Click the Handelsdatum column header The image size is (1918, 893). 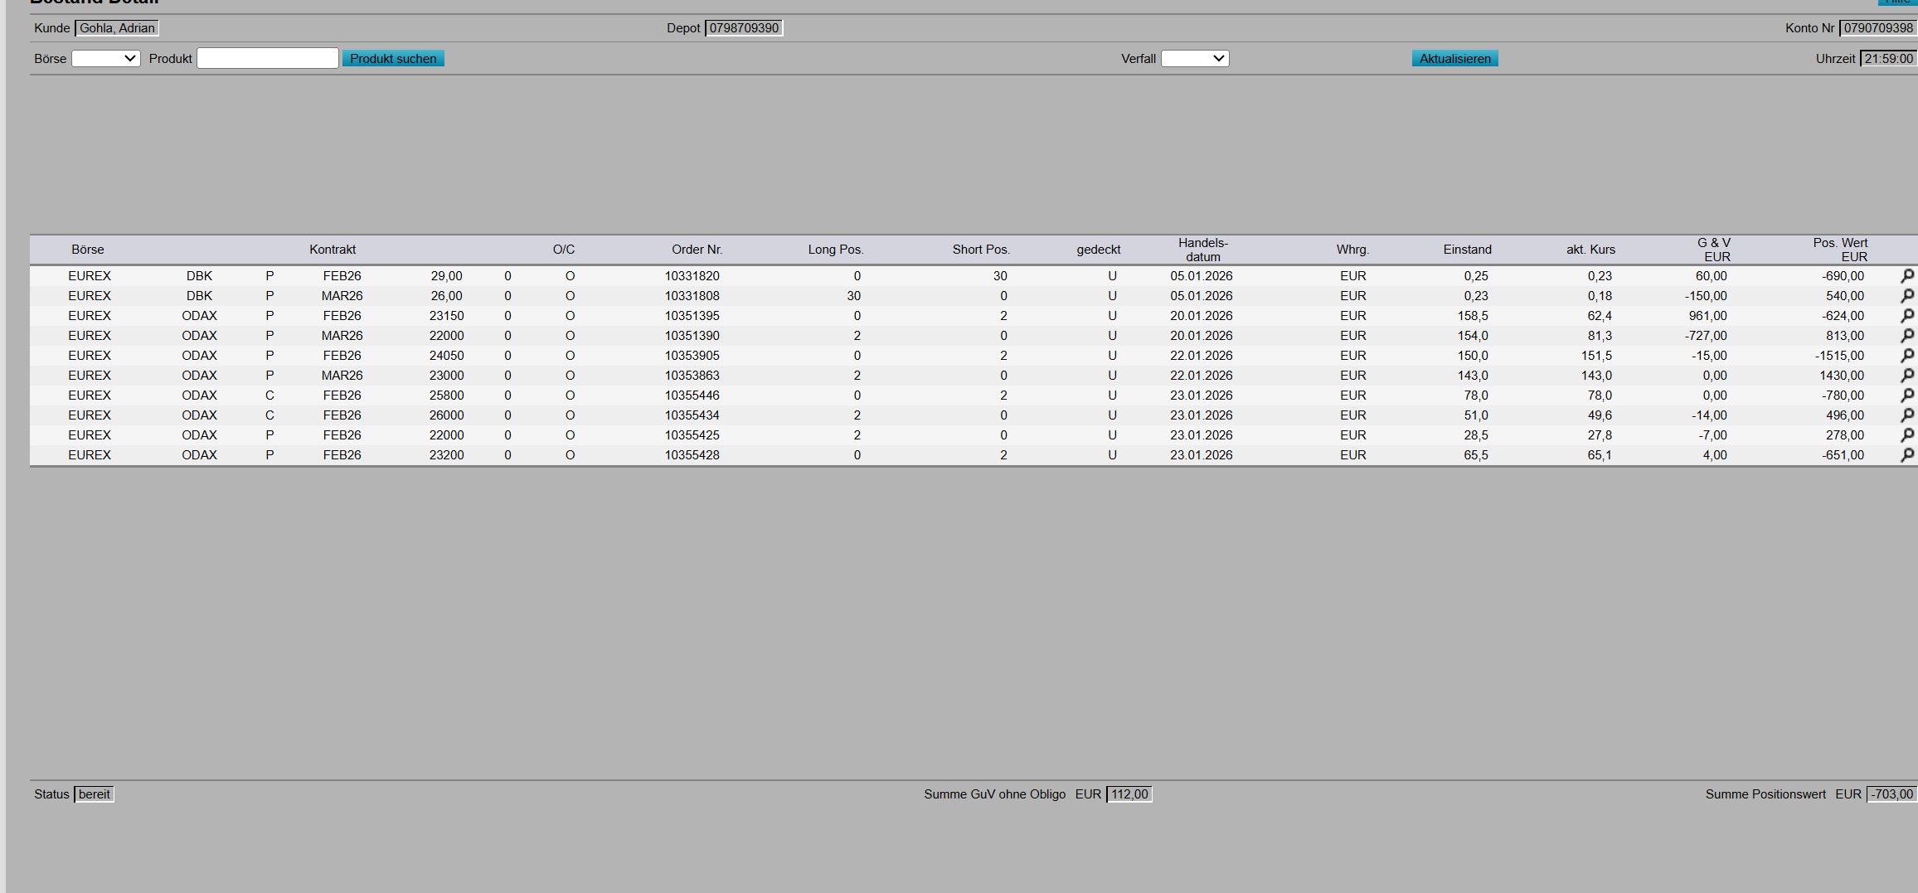tap(1202, 250)
